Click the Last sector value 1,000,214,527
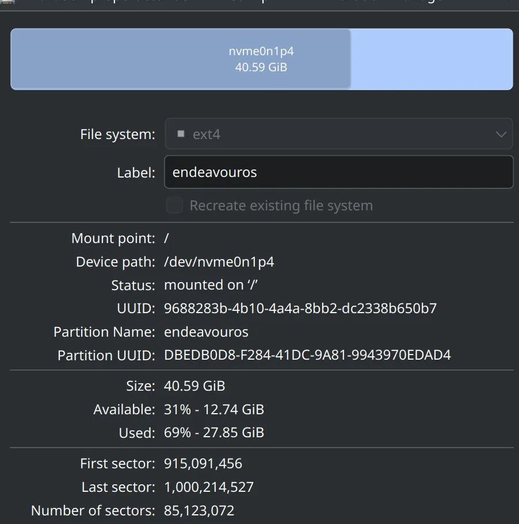519x524 pixels. pyautogui.click(x=208, y=487)
